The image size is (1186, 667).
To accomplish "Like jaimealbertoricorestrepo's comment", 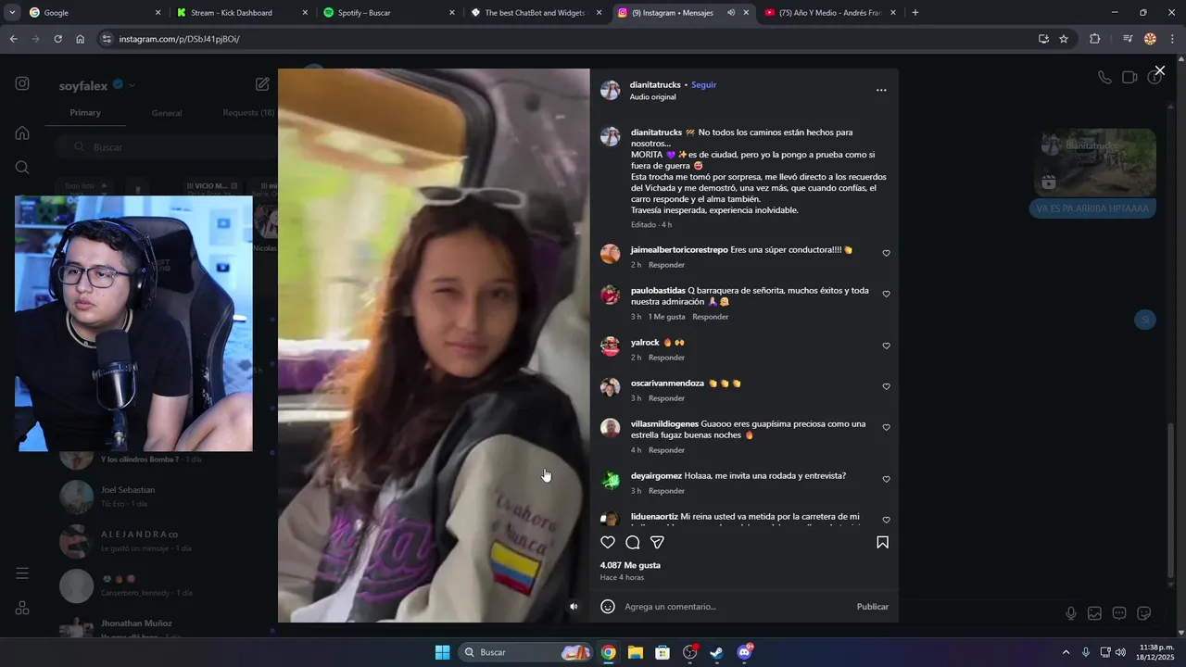I will pos(886,253).
